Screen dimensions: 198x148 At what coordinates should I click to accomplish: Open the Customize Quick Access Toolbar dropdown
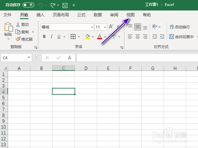(x=74, y=5)
